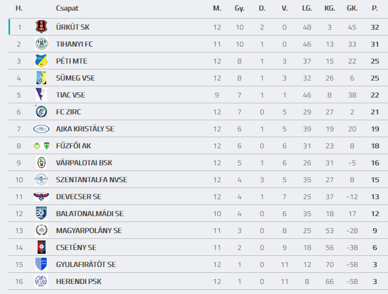The height and width of the screenshot is (294, 388).
Task: Click the FC Zirc round logo
Action: (41, 112)
